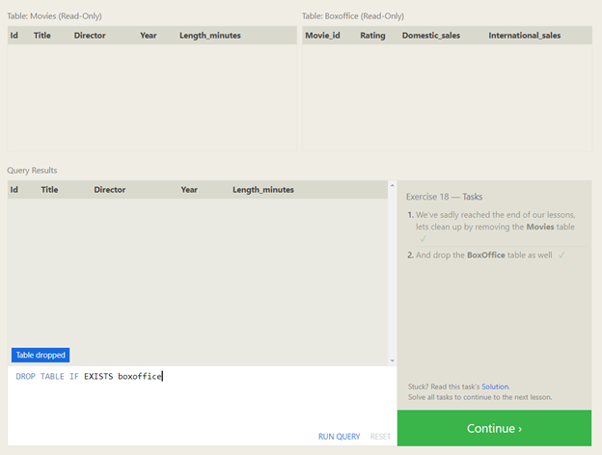The width and height of the screenshot is (602, 455).
Task: Run the query with RUN QUERY
Action: coord(339,437)
